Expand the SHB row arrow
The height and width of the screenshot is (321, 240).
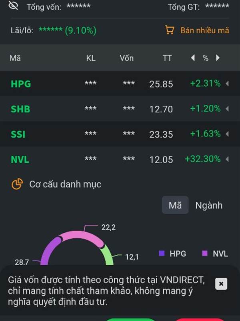click(227, 109)
